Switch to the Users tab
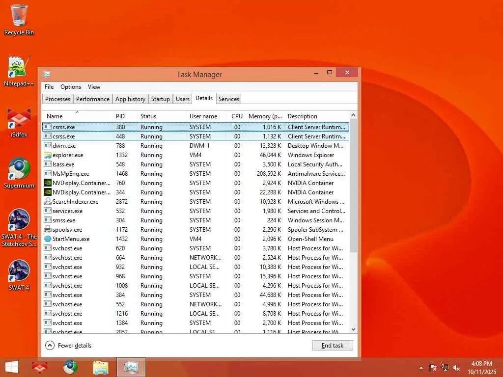The width and height of the screenshot is (503, 377). pyautogui.click(x=183, y=99)
